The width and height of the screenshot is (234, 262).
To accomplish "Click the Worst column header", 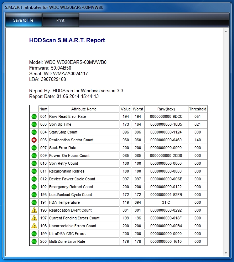I will 138,109.
